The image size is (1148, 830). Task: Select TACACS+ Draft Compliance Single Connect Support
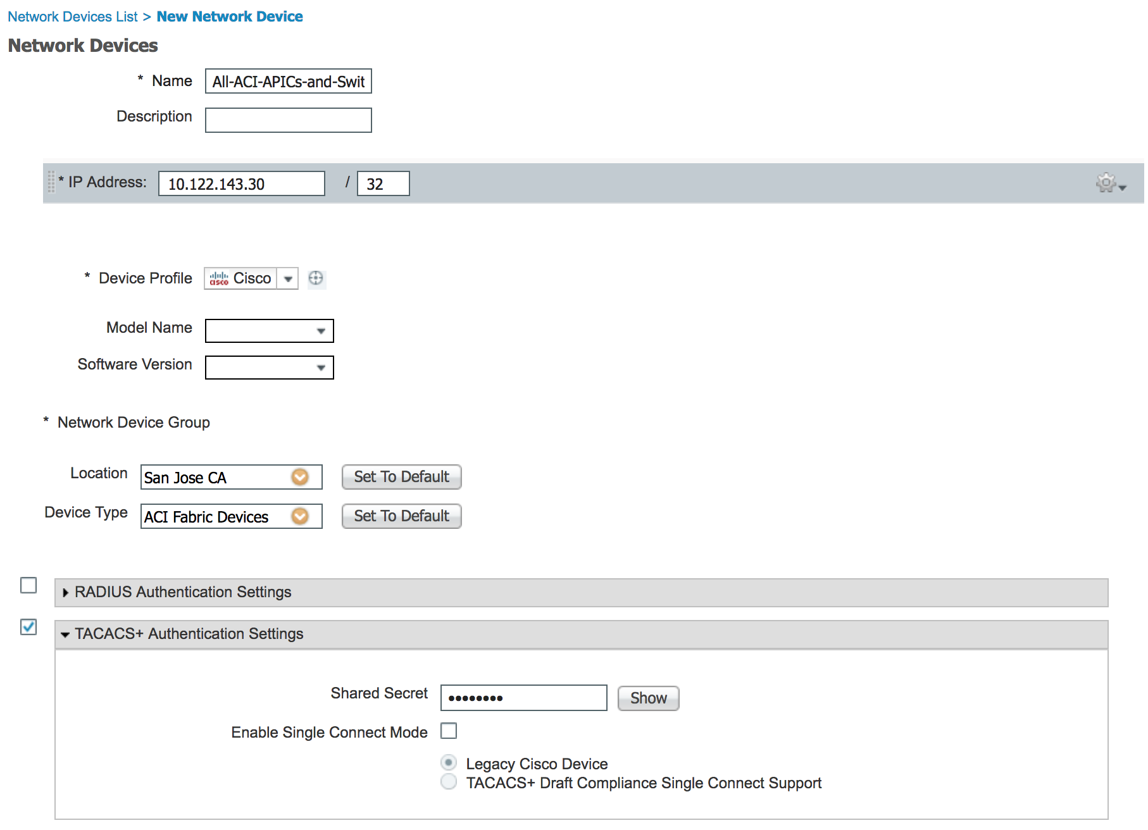[x=449, y=782]
